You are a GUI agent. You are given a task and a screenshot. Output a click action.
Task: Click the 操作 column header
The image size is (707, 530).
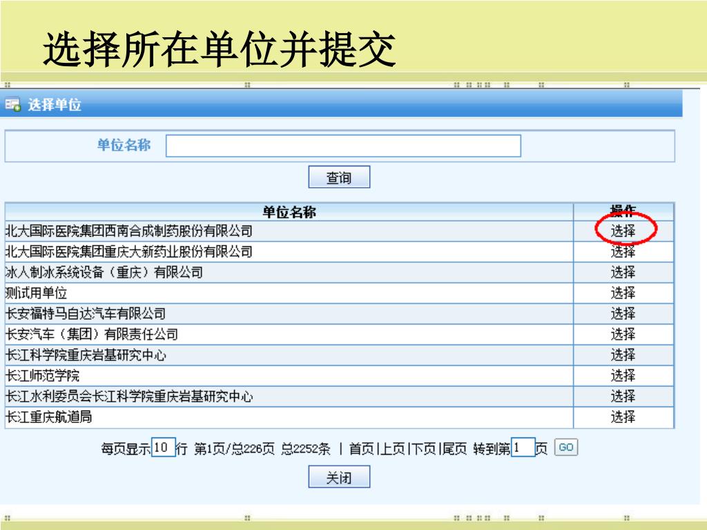tap(623, 212)
